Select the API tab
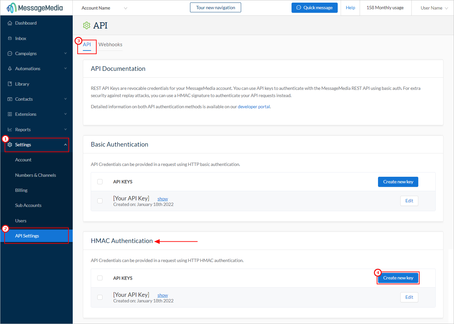Viewport: 454px width, 324px height. [87, 45]
